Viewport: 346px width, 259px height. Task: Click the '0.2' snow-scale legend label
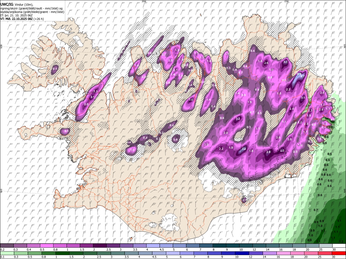point(2,250)
